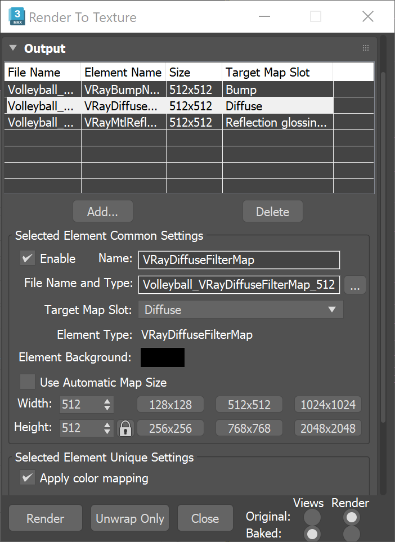395x542 pixels.
Task: Click the 3ds Max app icon
Action: tap(17, 16)
